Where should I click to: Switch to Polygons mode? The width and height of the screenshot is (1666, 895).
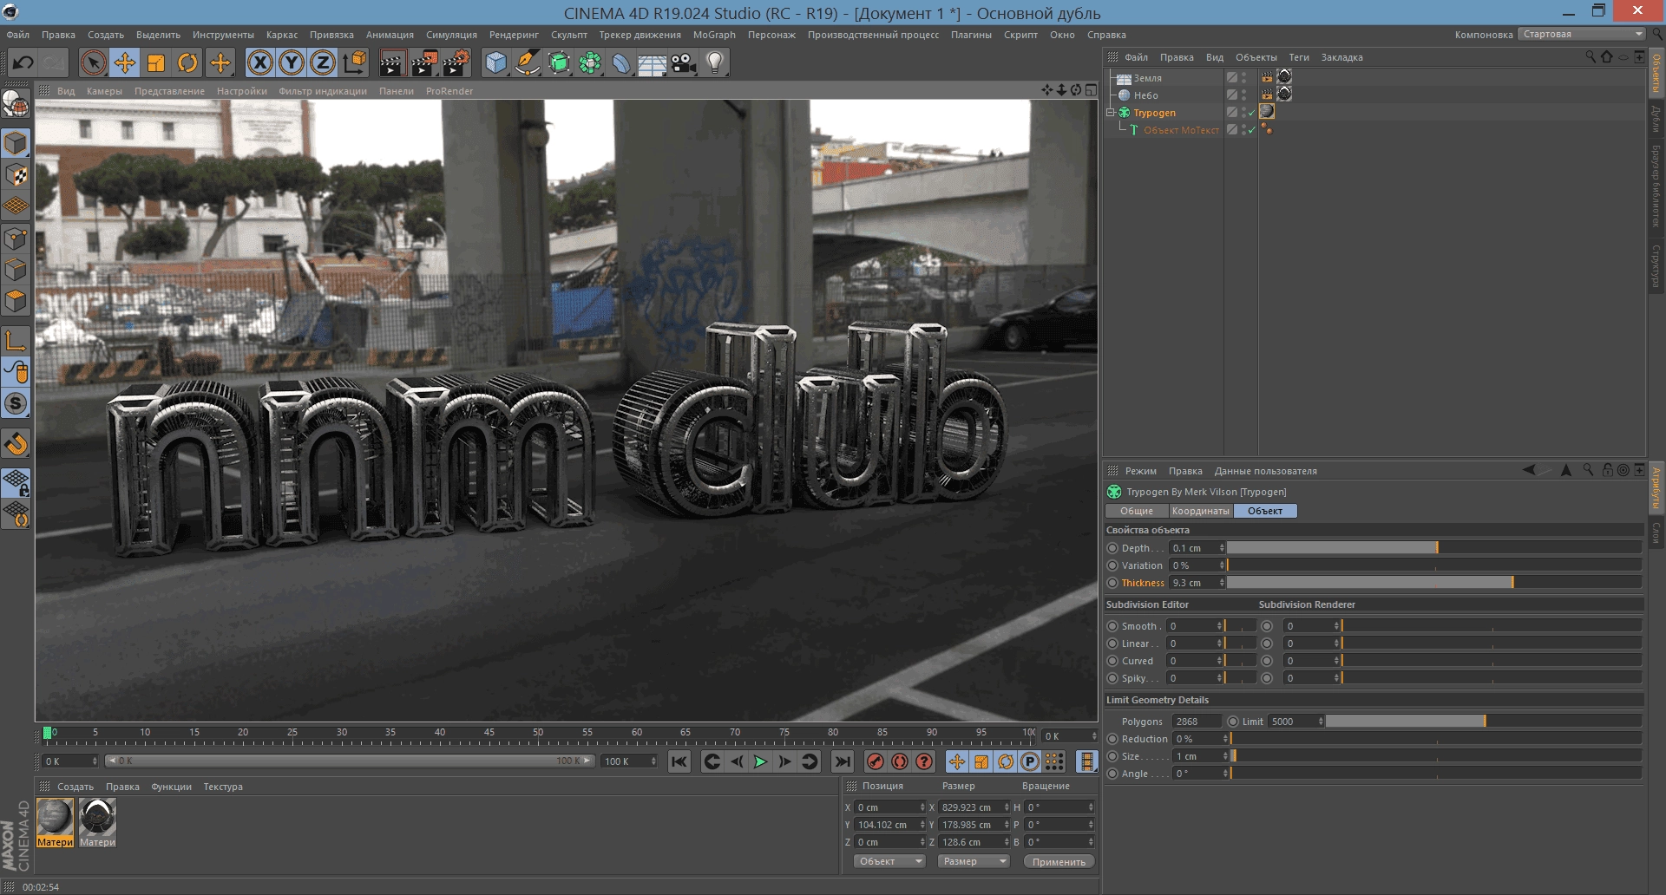coord(16,301)
